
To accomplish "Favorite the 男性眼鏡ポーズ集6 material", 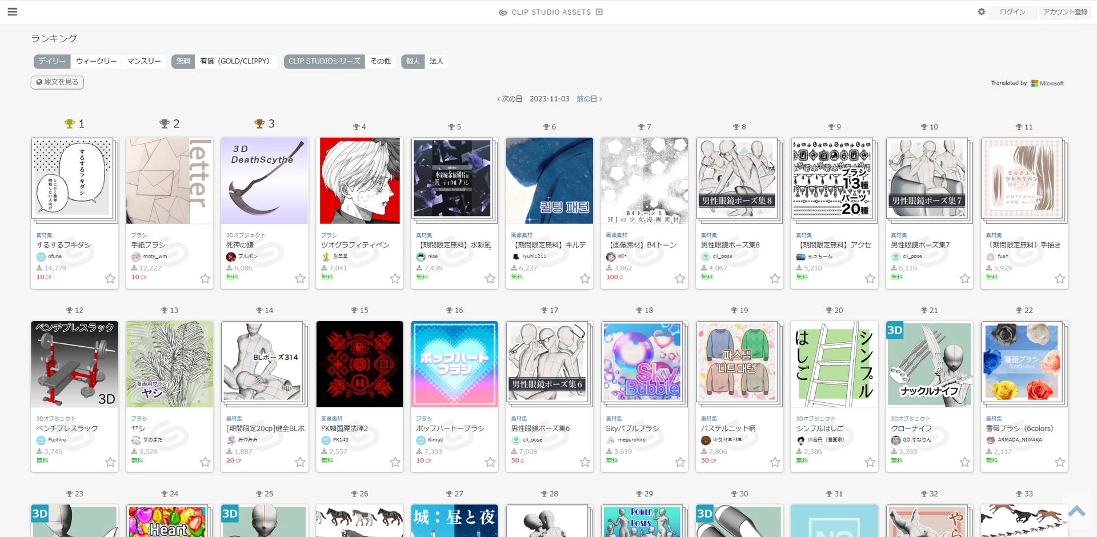I will click(x=585, y=462).
